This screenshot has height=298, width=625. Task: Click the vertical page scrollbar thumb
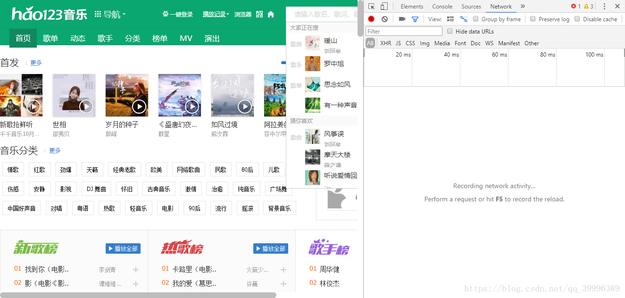[360, 18]
